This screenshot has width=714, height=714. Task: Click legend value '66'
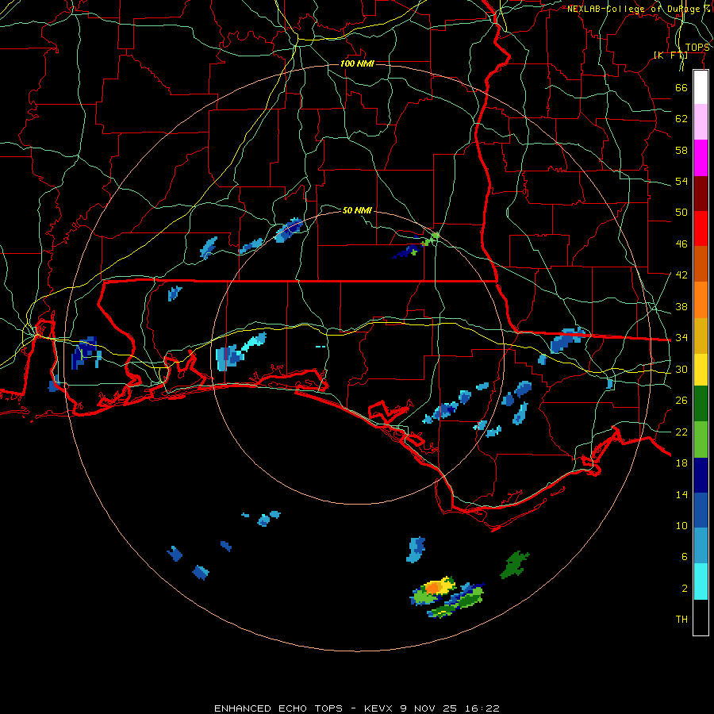[x=681, y=87]
